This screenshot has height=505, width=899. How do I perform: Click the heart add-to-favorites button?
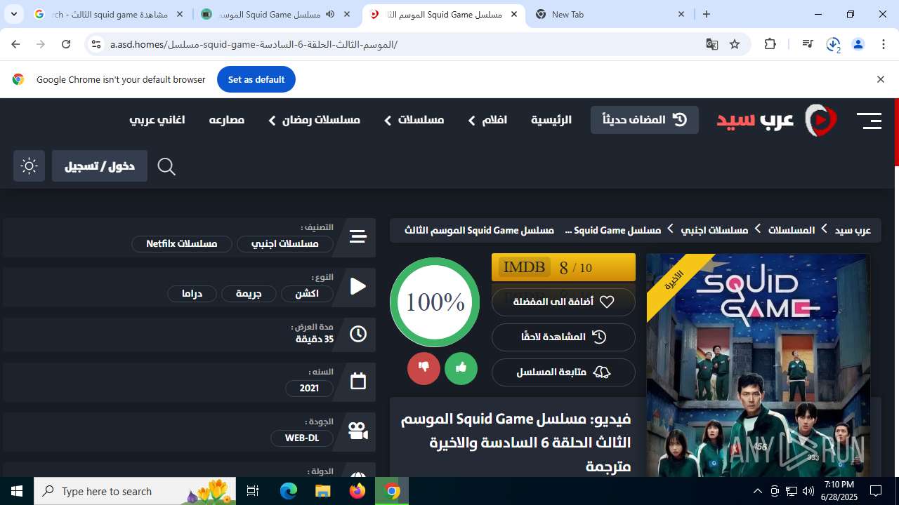[x=563, y=302]
